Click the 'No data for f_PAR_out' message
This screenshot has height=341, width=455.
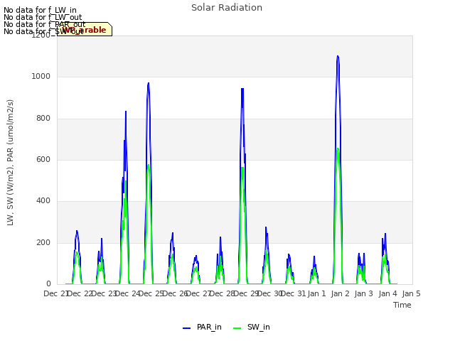pyautogui.click(x=45, y=24)
